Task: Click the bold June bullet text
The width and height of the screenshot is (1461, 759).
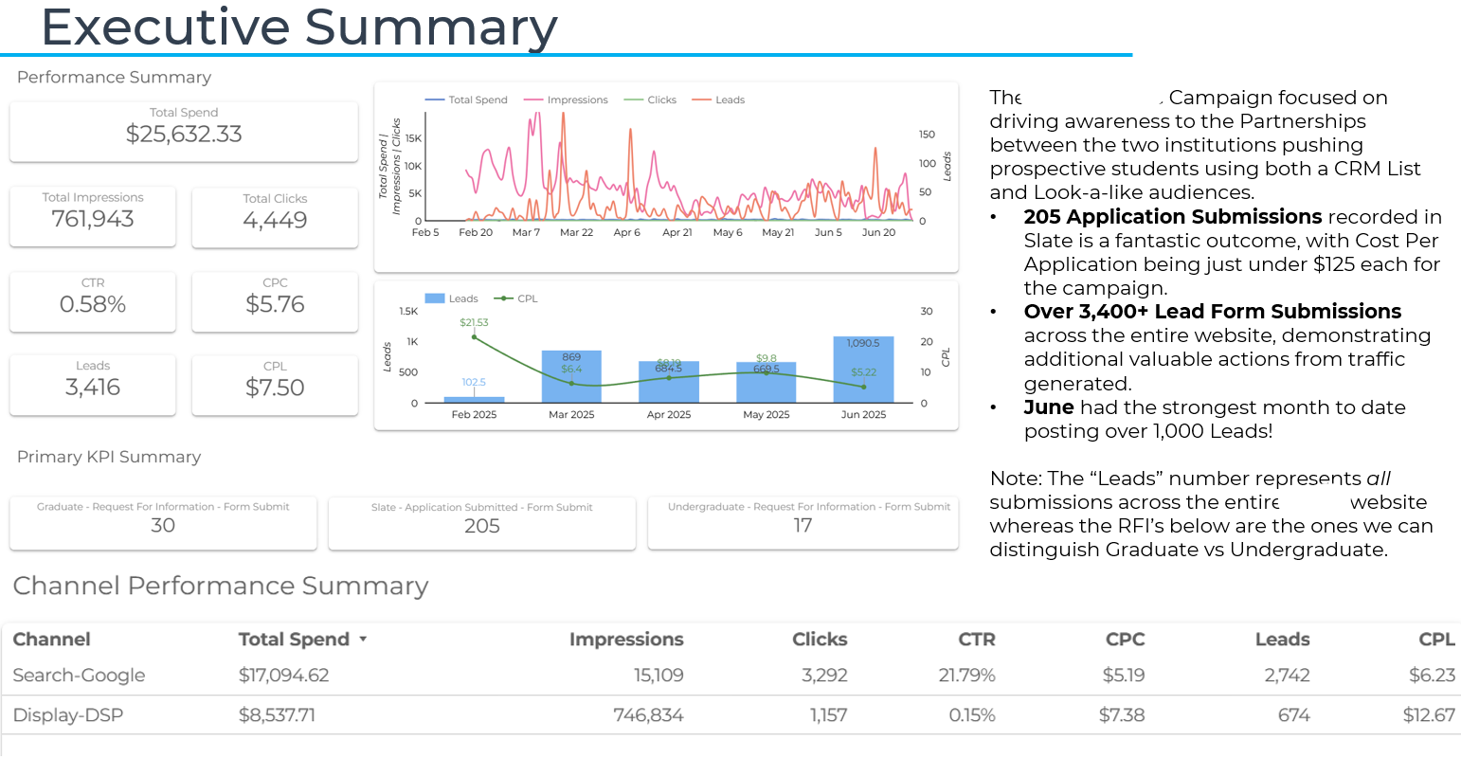Action: [x=1049, y=407]
